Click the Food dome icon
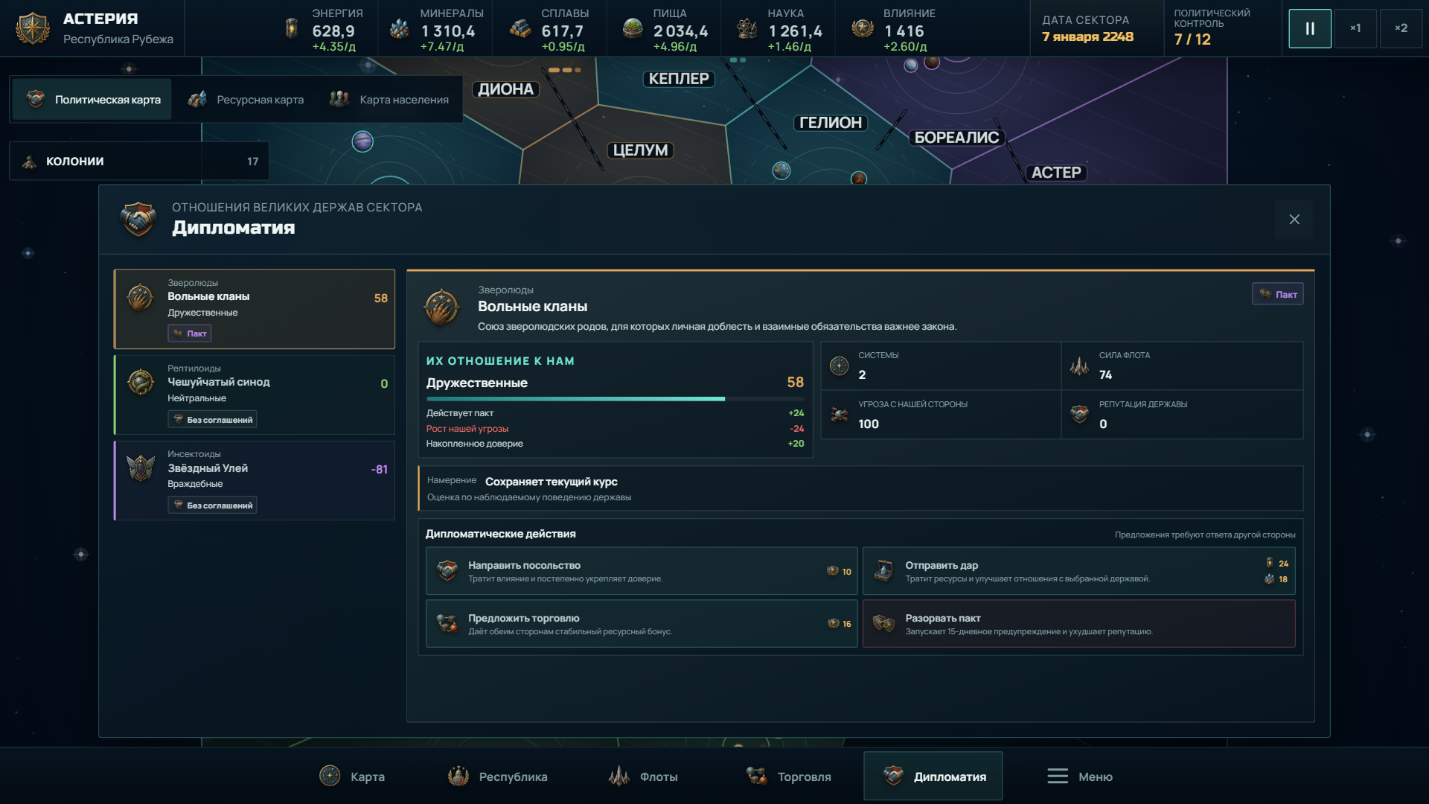Image resolution: width=1429 pixels, height=804 pixels. click(x=633, y=28)
